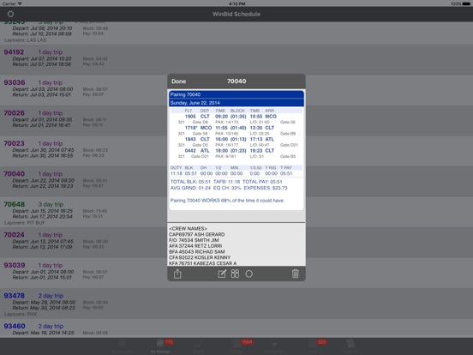Tap the trash icon to delete pairing
The image size is (473, 355).
tap(296, 274)
